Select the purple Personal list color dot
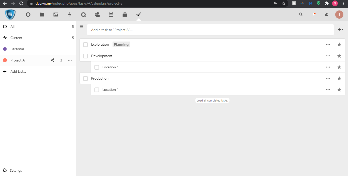The image size is (348, 176). [x=5, y=49]
